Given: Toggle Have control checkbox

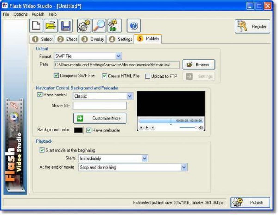Looking at the screenshot, I should (40, 95).
